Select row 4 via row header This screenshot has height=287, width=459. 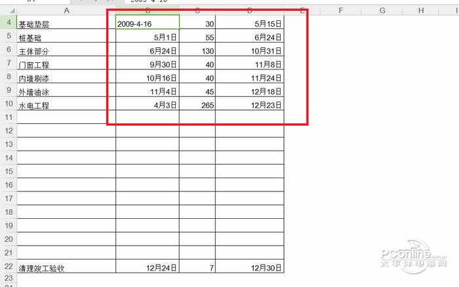pyautogui.click(x=9, y=22)
